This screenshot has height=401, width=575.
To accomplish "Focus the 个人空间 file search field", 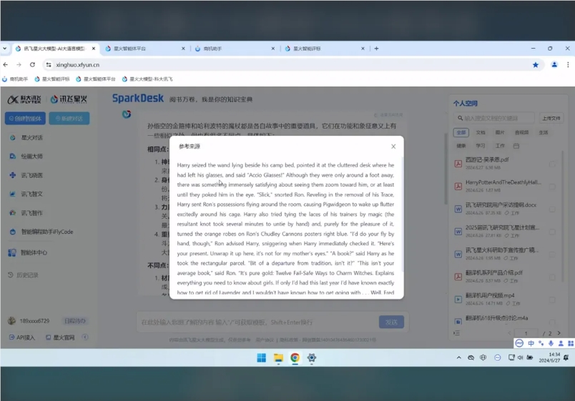I will point(494,118).
